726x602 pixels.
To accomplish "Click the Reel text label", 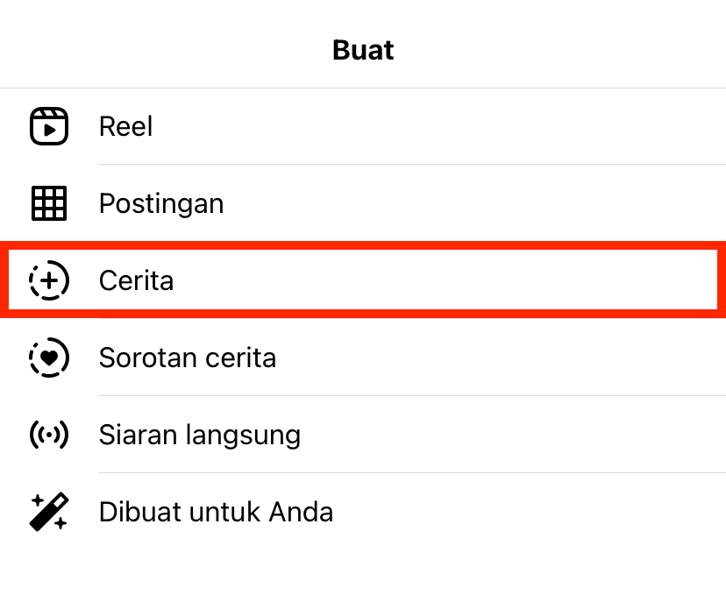I will pyautogui.click(x=125, y=126).
